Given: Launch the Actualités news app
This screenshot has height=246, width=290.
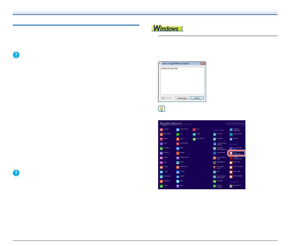Looking at the screenshot, I should [x=164, y=130].
